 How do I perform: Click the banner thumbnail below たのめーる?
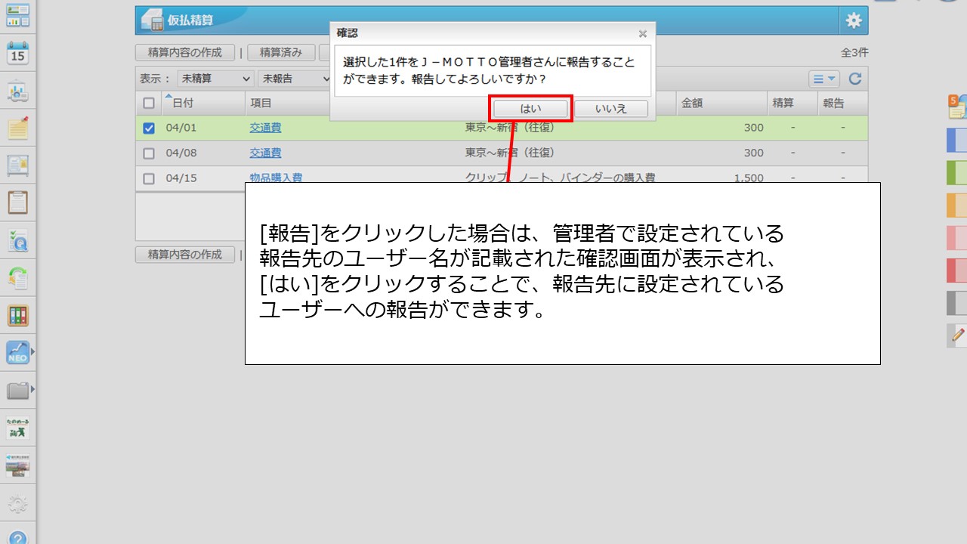(x=17, y=466)
